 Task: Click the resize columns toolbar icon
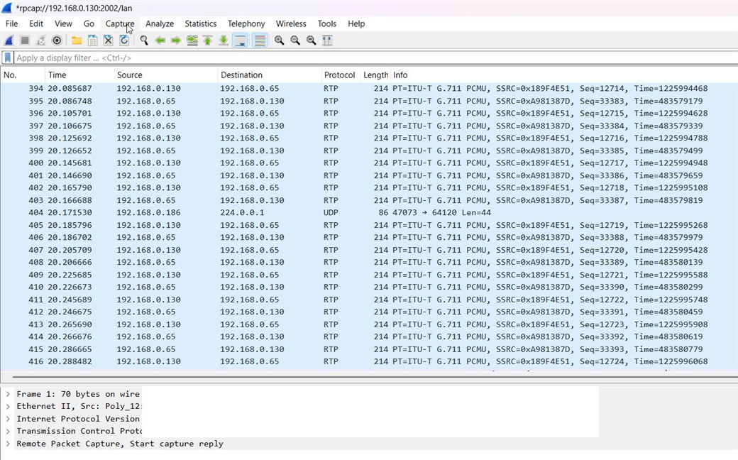(x=327, y=40)
